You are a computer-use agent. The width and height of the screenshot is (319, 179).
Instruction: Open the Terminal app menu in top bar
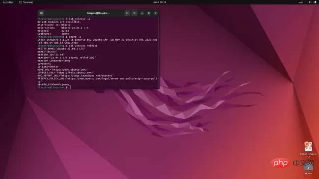pyautogui.click(x=26, y=2)
